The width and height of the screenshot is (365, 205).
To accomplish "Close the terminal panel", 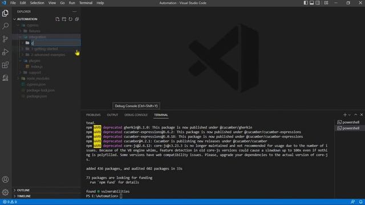I will [362, 115].
